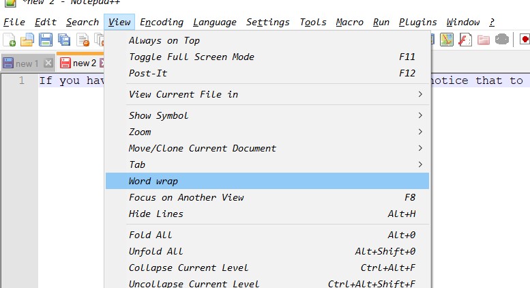Toggle Always on Top

[x=267, y=40]
